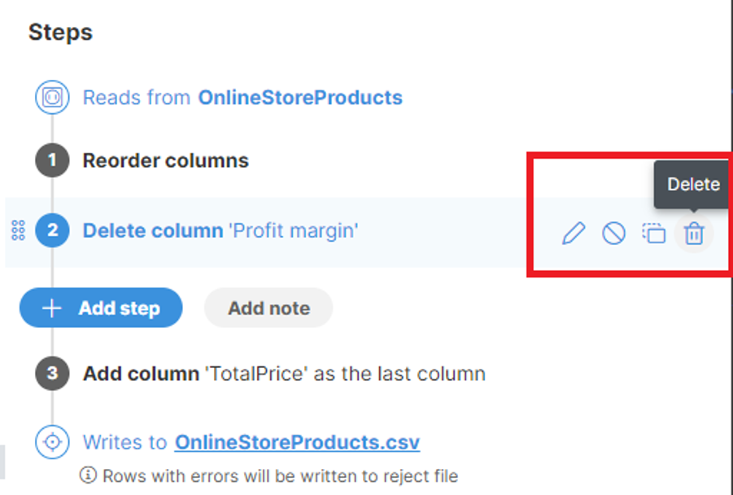Click the source icon next to Reads from
Viewport: 733px width, 495px height.
pos(52,99)
